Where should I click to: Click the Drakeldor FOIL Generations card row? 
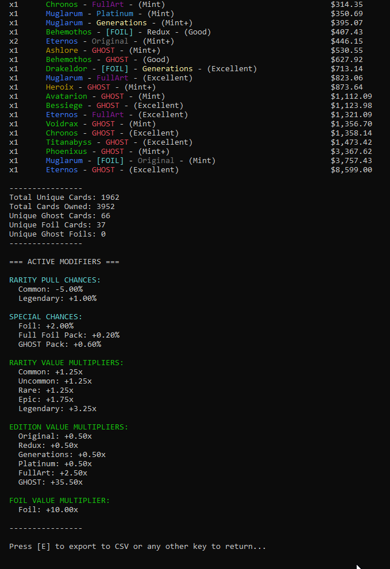point(151,69)
